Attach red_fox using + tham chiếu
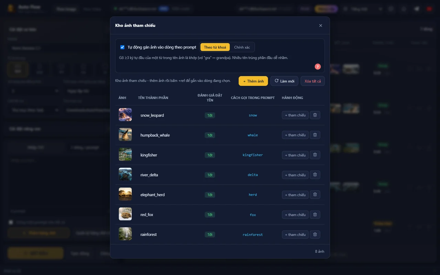Screen dimensions: 440x275 click(295, 214)
